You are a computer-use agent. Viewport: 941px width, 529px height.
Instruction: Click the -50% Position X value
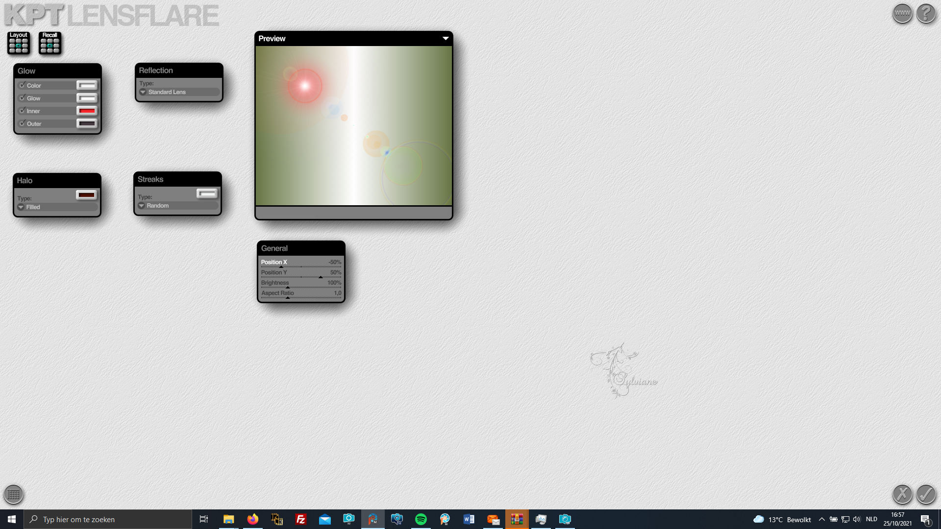click(335, 262)
